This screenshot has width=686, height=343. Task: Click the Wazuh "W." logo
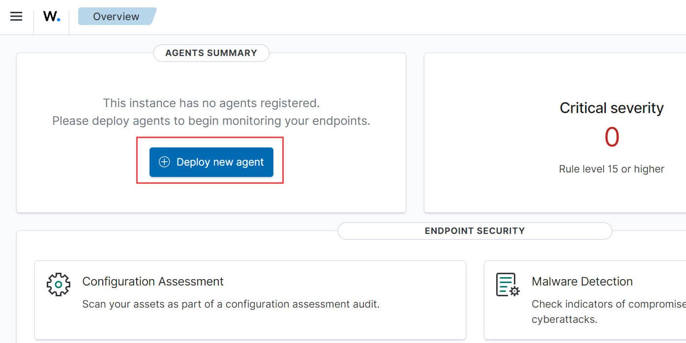tap(52, 16)
